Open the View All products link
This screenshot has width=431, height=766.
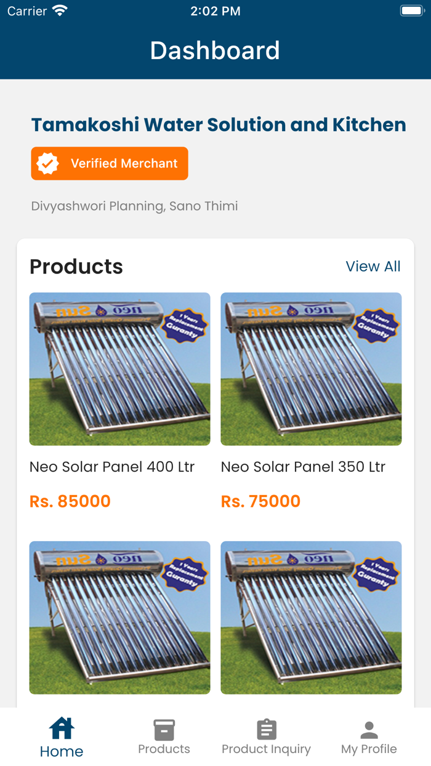[373, 266]
